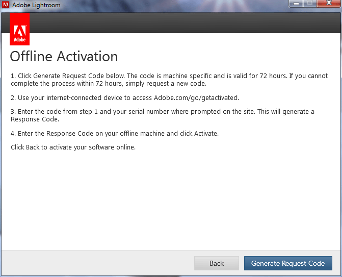This screenshot has height=277, width=342.
Task: Click the Offline Activation heading
Action: click(x=64, y=56)
